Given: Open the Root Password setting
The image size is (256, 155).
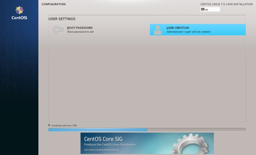Looking at the screenshot, I should click(98, 30).
